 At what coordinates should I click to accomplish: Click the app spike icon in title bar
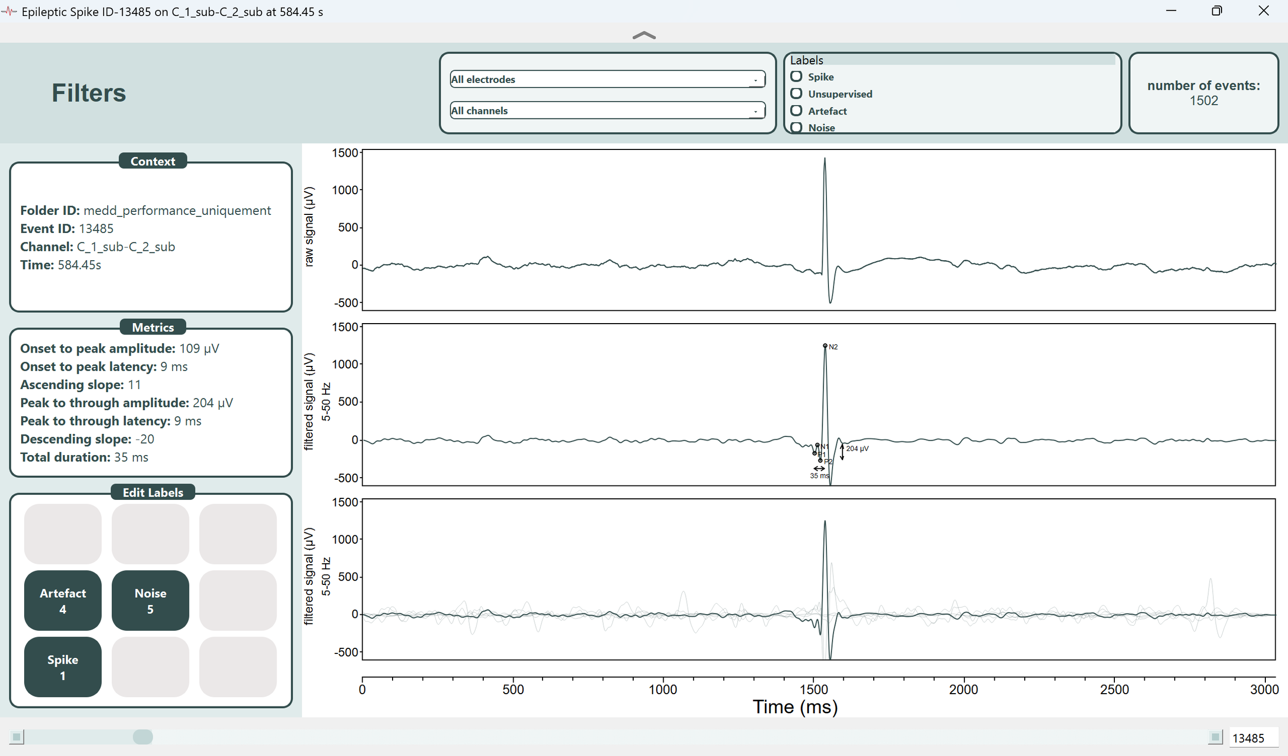point(9,11)
